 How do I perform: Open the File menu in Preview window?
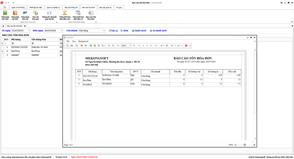click(x=68, y=41)
